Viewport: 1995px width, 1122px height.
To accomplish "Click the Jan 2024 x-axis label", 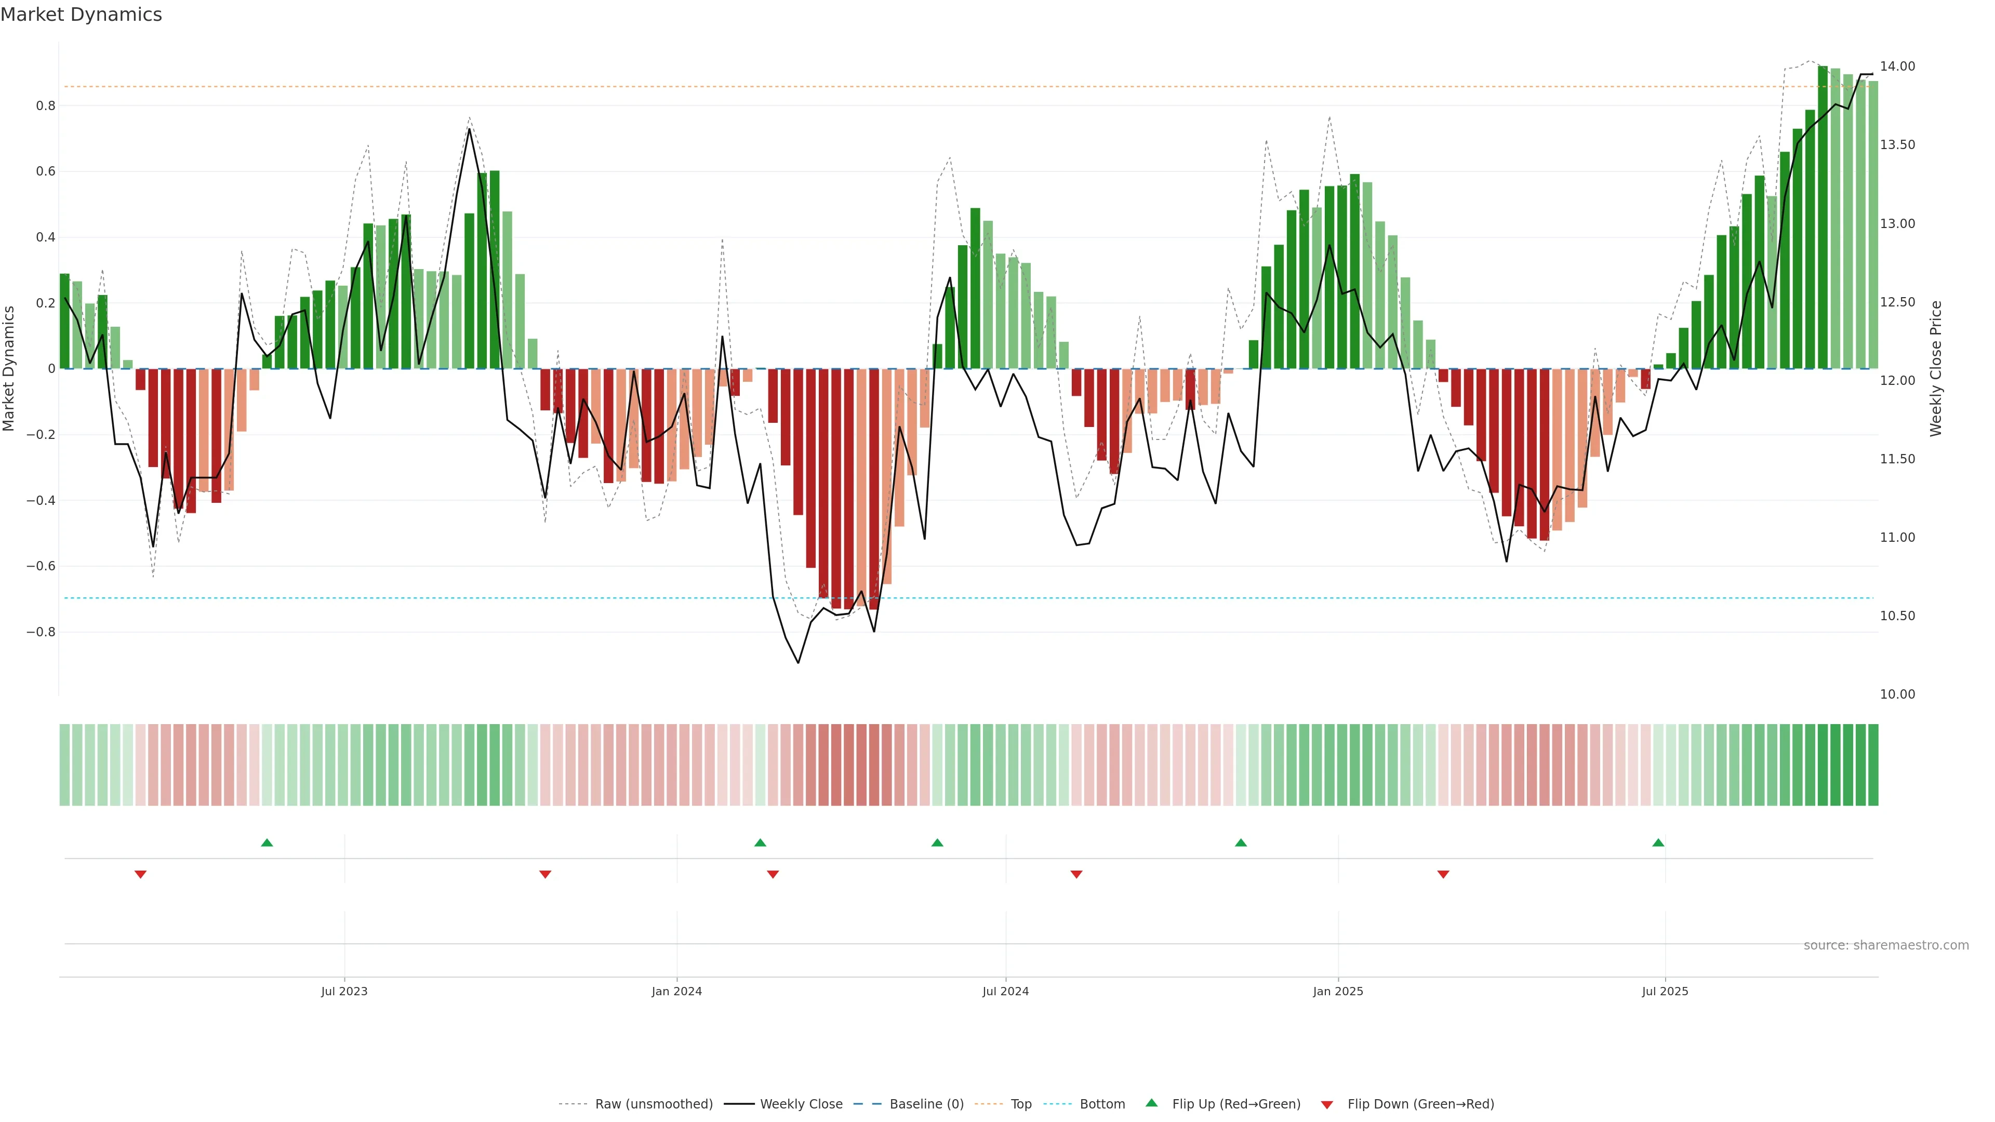I will coord(676,991).
